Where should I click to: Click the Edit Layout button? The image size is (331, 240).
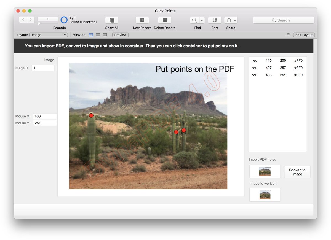pos(304,35)
